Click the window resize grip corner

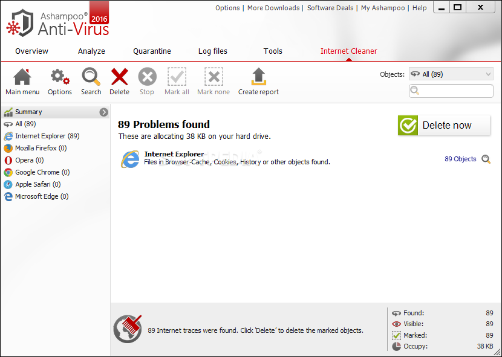497,352
